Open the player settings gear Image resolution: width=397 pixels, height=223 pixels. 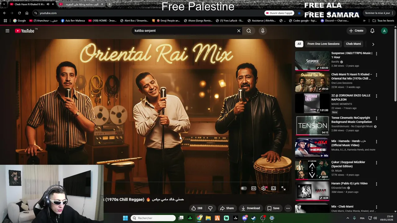(x=264, y=188)
